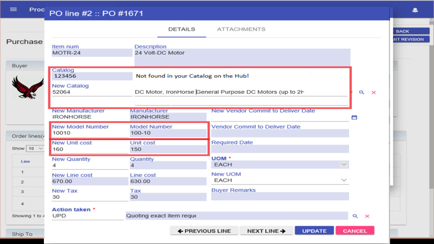Go to Previous Line

(204, 231)
